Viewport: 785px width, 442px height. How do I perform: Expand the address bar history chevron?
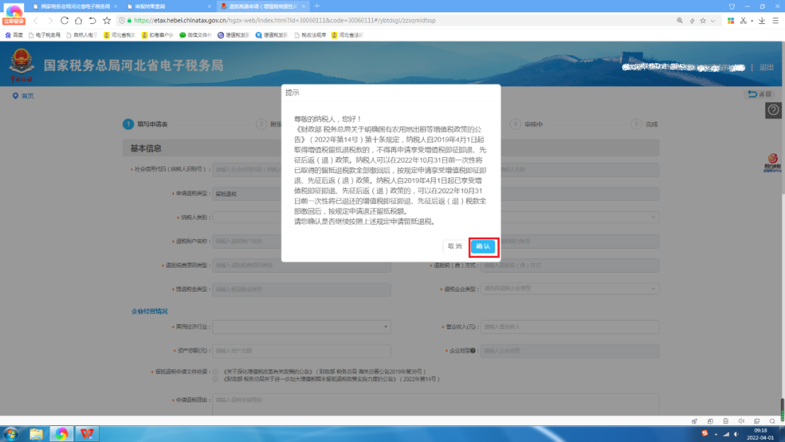click(x=712, y=21)
